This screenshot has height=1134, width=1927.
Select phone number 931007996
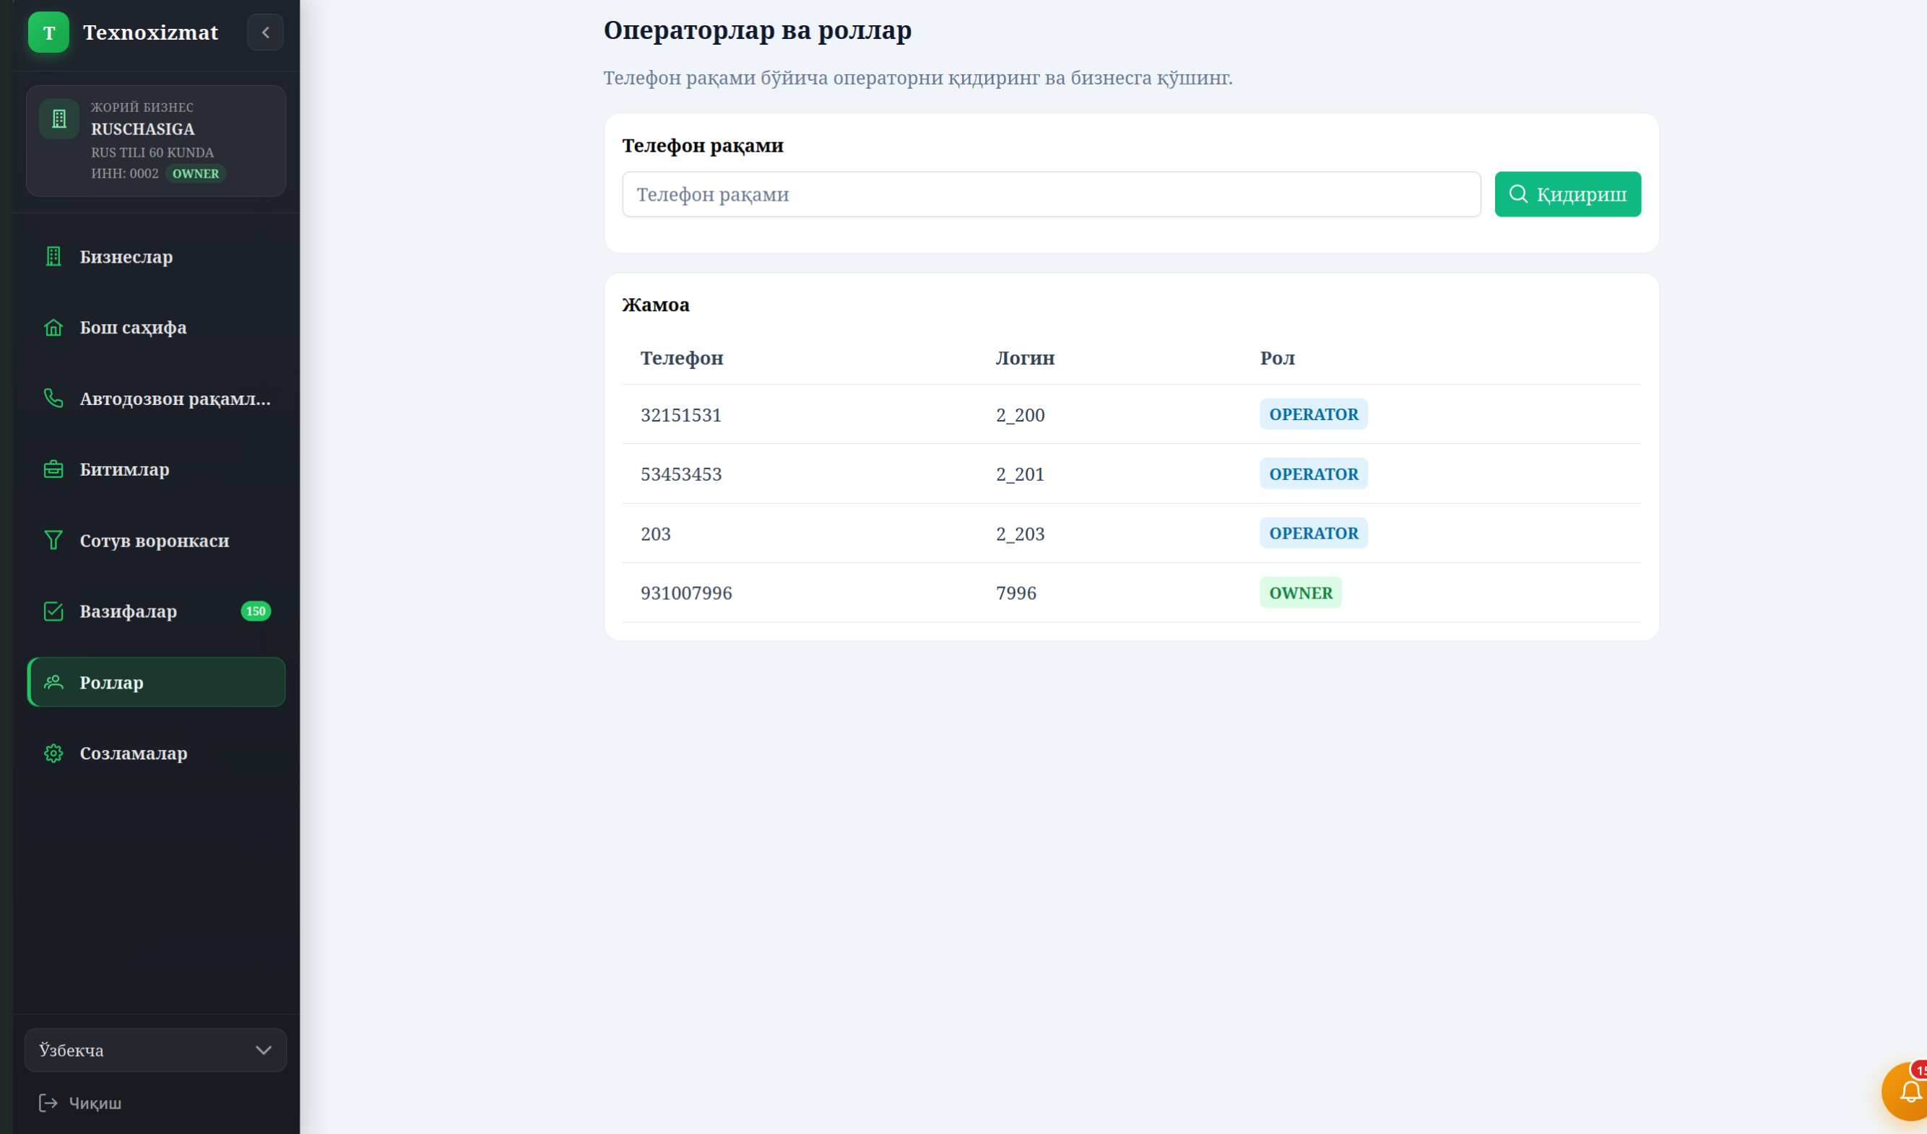(x=687, y=593)
